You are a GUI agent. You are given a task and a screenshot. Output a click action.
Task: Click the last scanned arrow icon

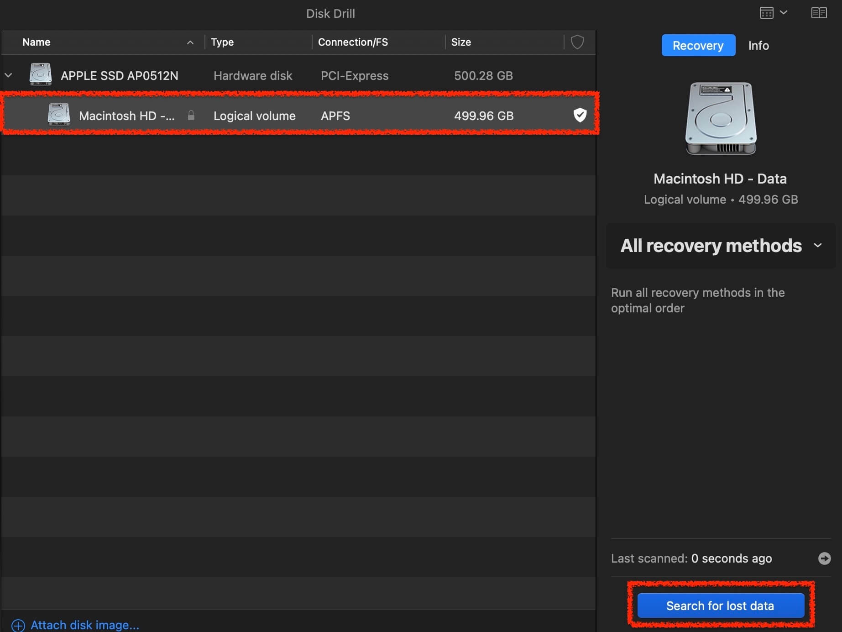(824, 558)
